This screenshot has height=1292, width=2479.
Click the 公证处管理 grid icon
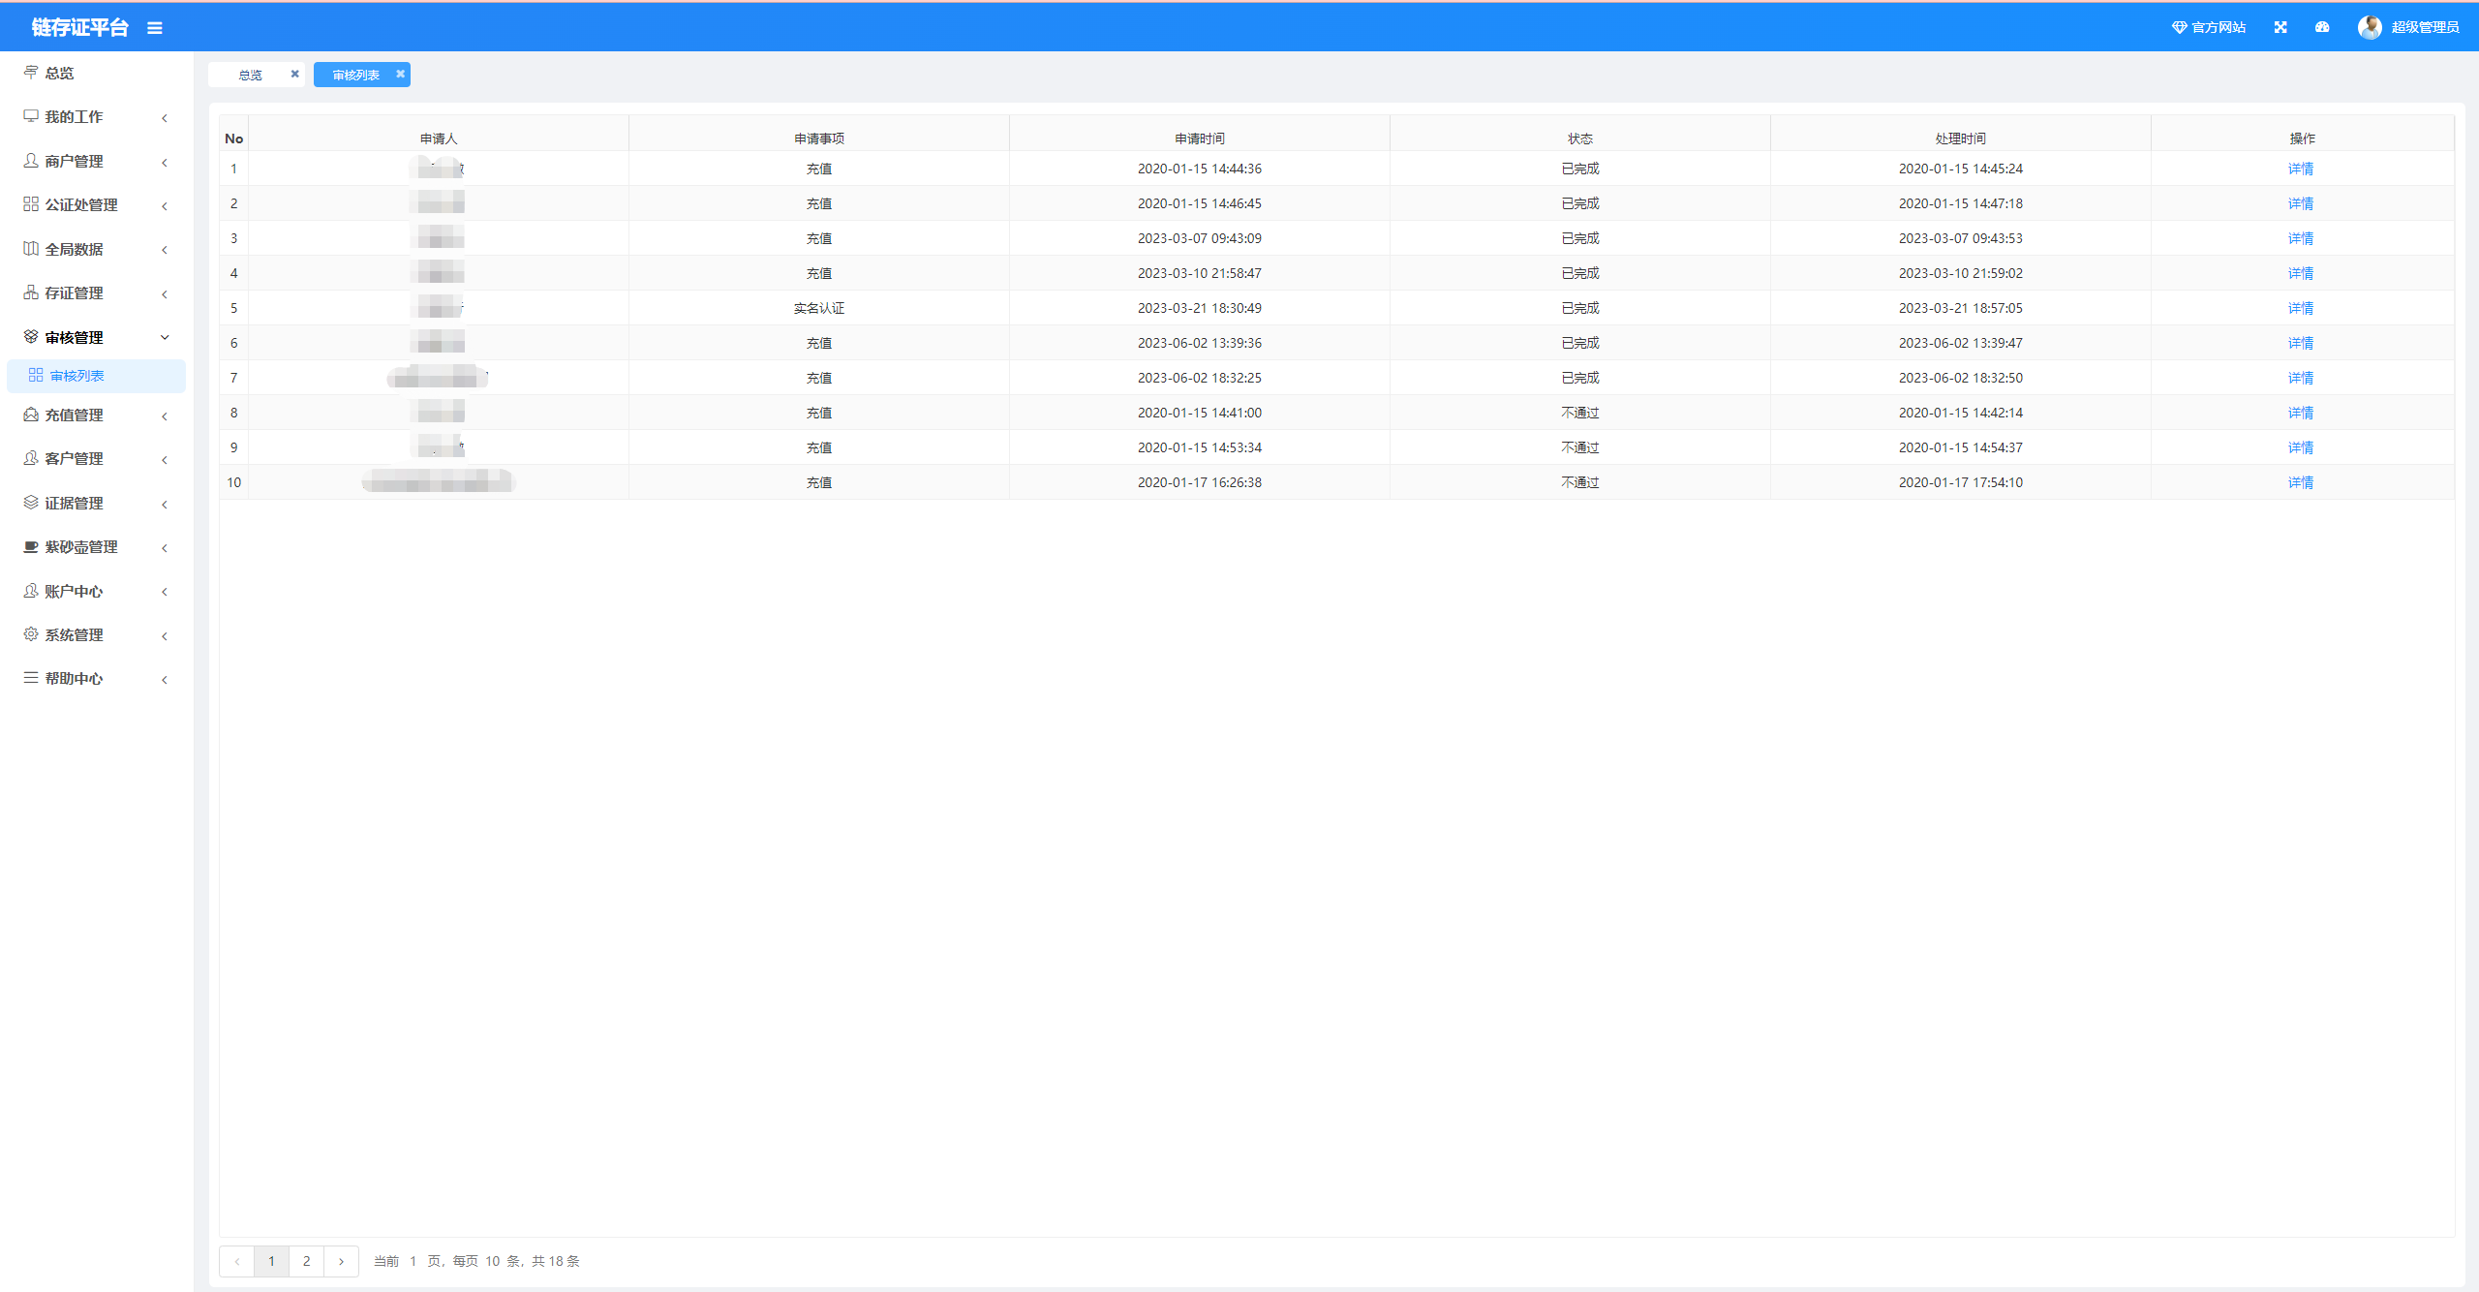tap(31, 204)
